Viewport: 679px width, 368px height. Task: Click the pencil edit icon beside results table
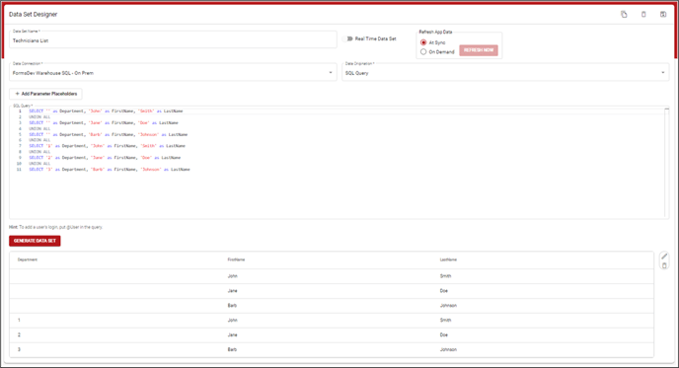point(664,257)
